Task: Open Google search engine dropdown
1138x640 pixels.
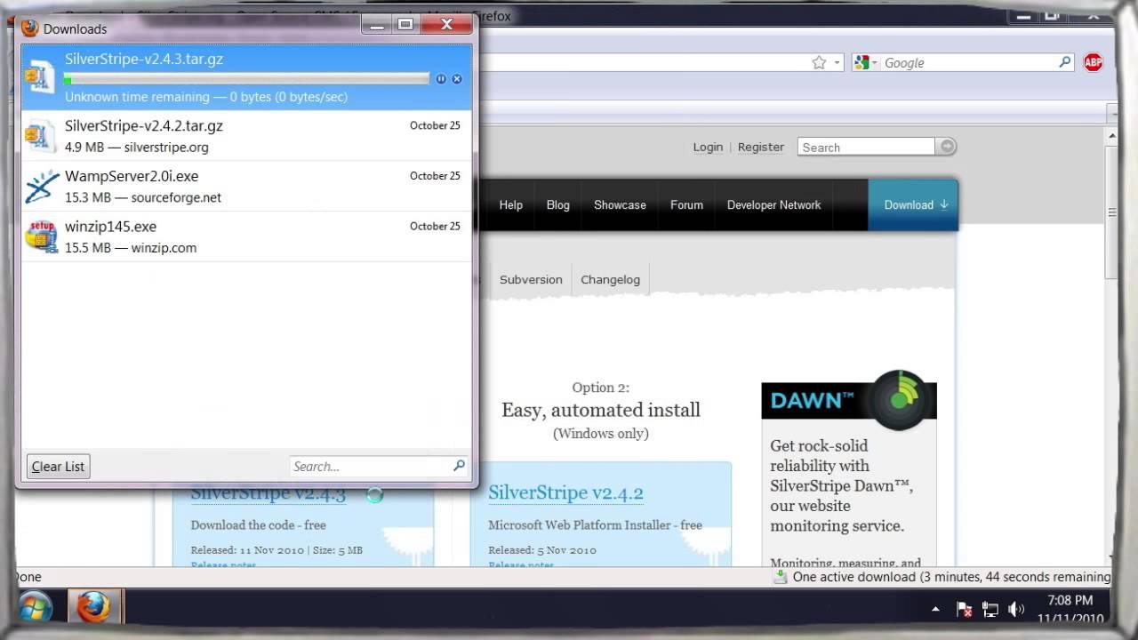Action: [x=866, y=62]
